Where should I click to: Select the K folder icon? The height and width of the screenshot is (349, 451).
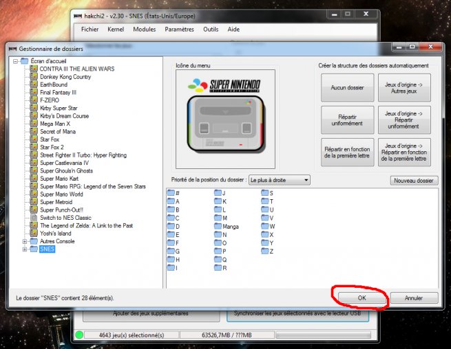(218, 201)
